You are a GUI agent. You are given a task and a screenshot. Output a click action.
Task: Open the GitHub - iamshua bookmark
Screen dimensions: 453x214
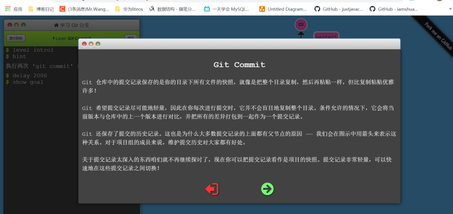click(394, 9)
